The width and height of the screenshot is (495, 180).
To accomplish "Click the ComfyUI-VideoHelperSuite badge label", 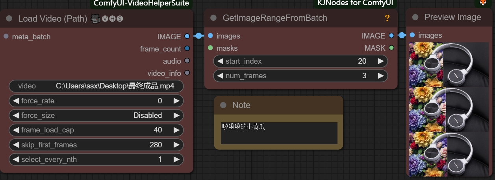I will (x=142, y=4).
